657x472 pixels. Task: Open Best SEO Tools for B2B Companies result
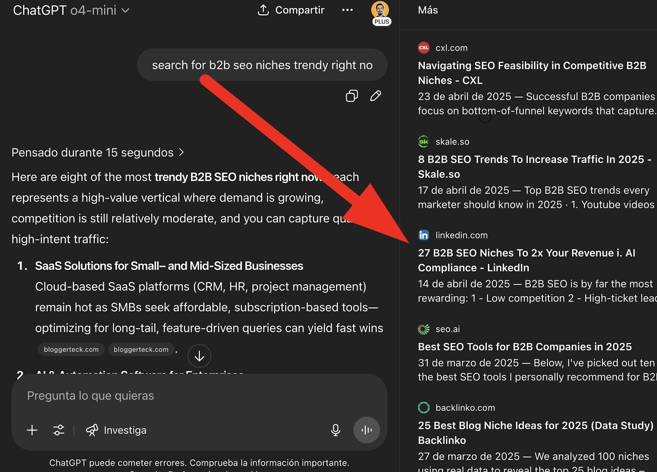[525, 347]
